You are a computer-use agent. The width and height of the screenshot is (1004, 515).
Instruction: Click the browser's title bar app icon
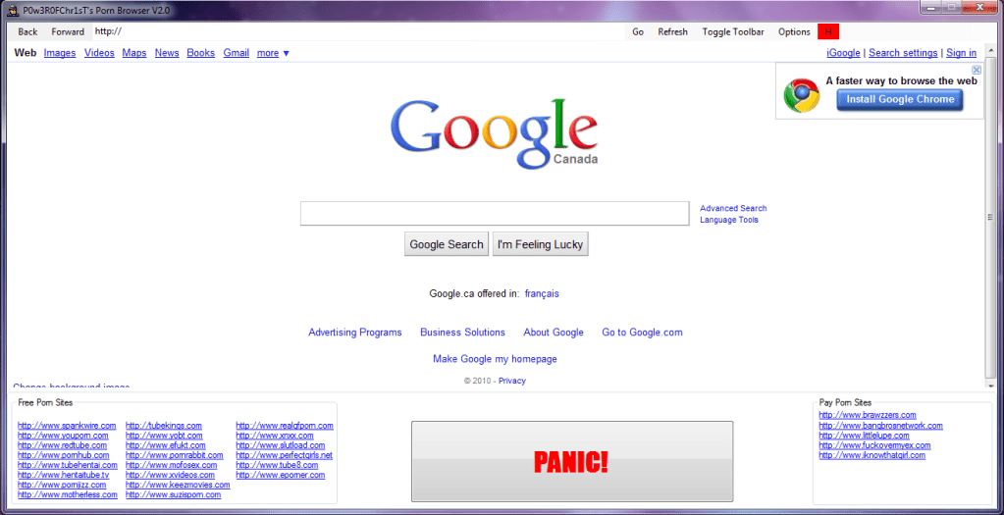(12, 9)
